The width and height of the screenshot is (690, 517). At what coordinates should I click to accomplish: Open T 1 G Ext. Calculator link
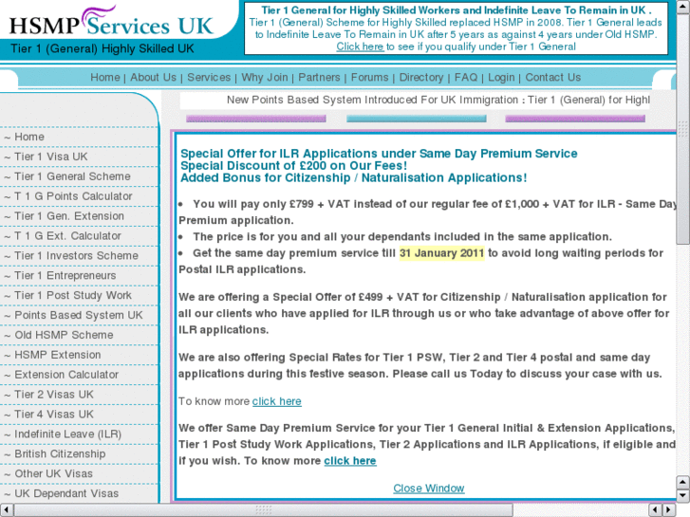pos(67,236)
